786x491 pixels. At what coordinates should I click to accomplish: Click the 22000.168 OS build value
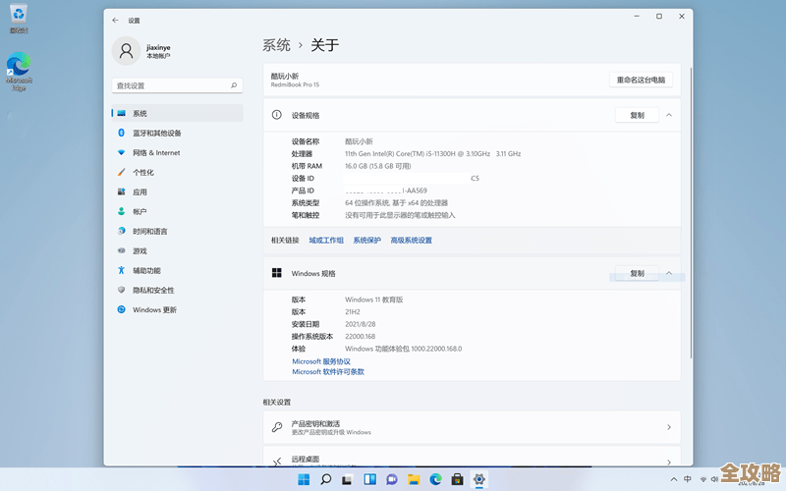(360, 336)
